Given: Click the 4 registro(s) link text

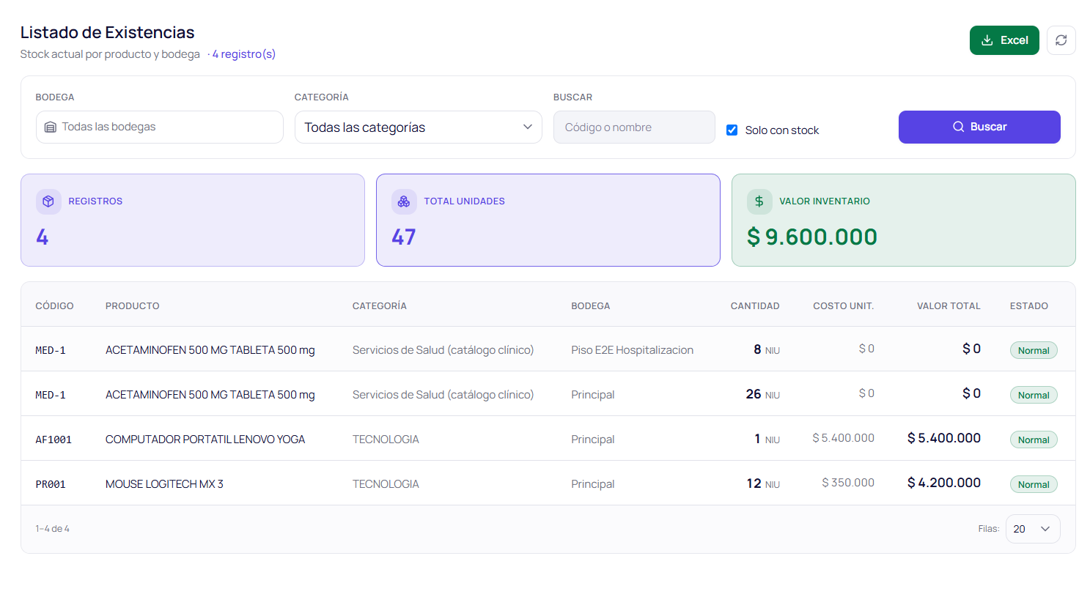Looking at the screenshot, I should click(244, 54).
